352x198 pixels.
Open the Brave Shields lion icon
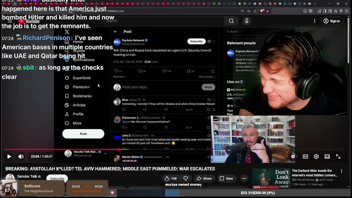pyautogui.click(x=262, y=11)
